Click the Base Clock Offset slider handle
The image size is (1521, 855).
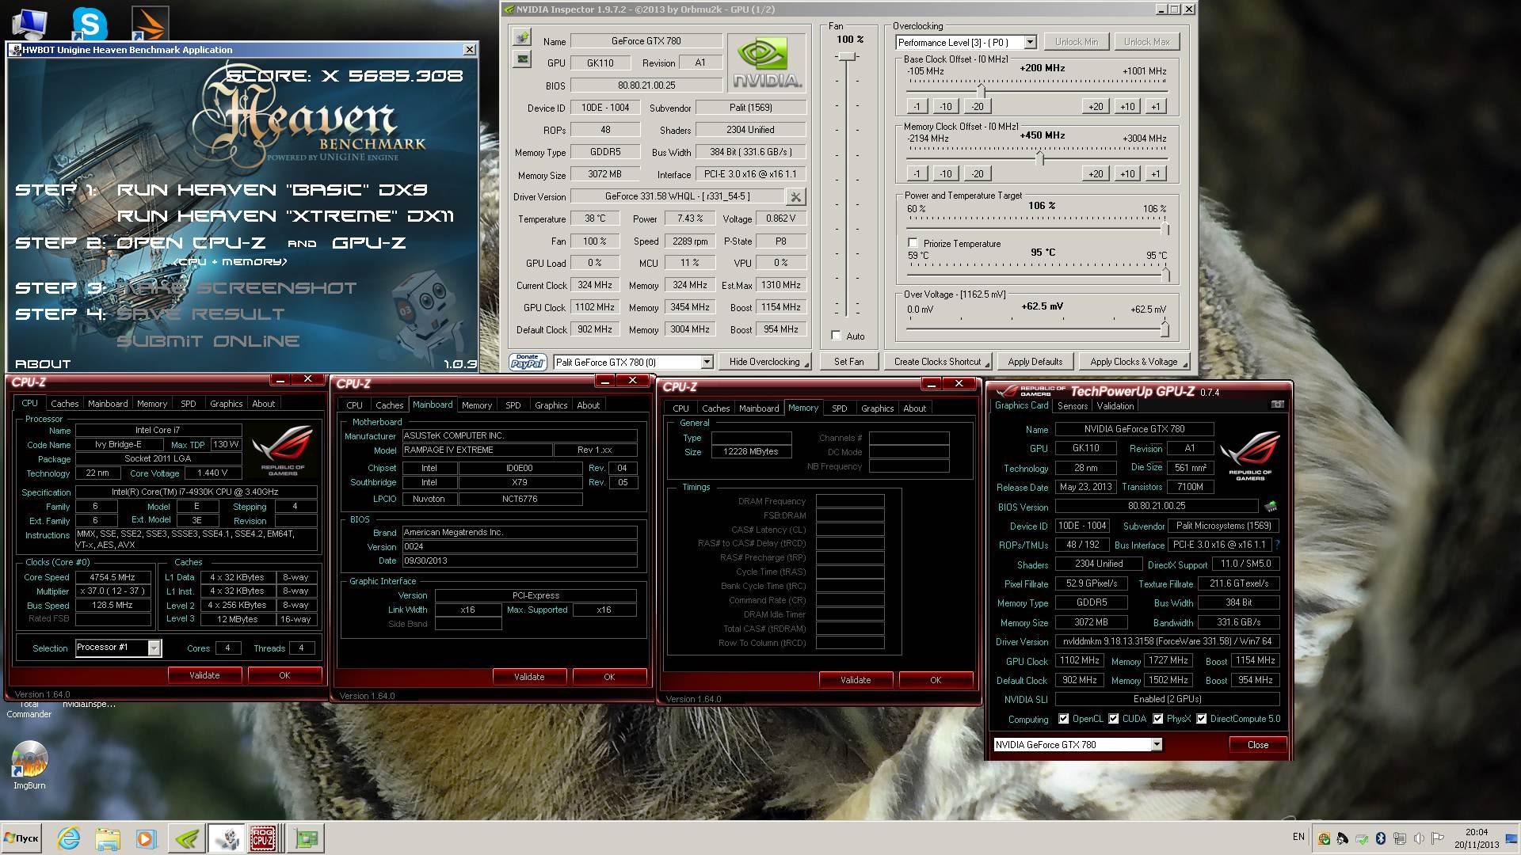[x=981, y=89]
